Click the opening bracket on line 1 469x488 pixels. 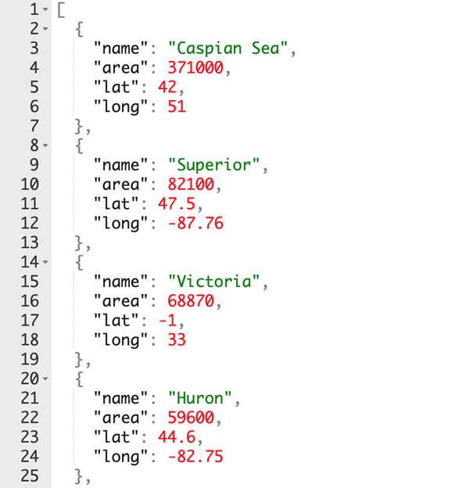(x=61, y=10)
